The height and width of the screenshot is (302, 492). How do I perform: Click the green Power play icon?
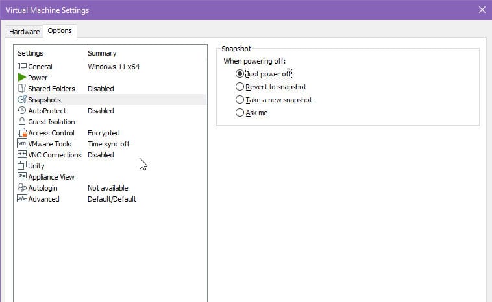(x=22, y=78)
